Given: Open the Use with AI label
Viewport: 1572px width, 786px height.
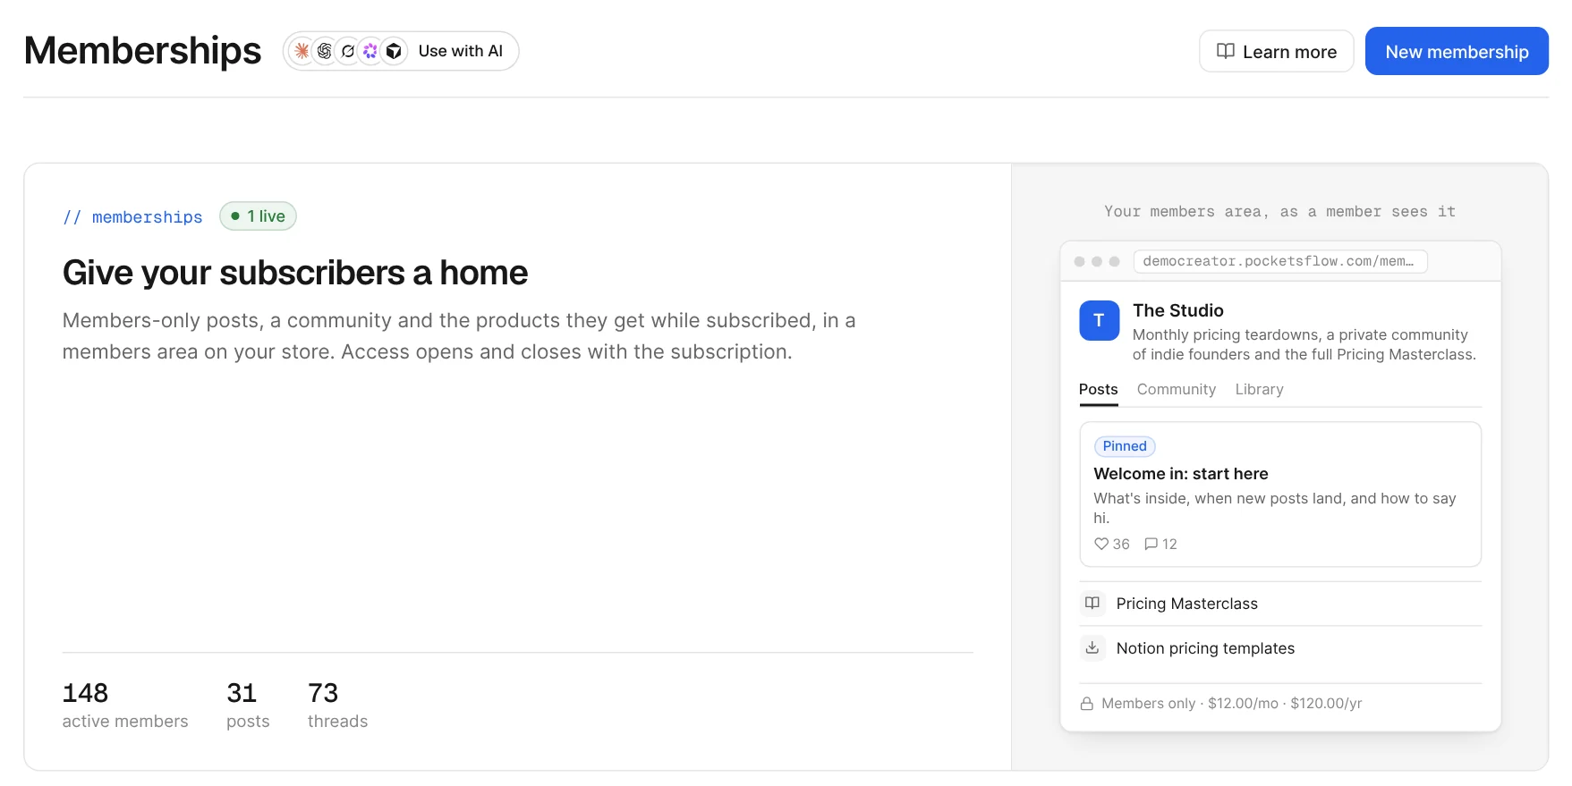Looking at the screenshot, I should 461,51.
